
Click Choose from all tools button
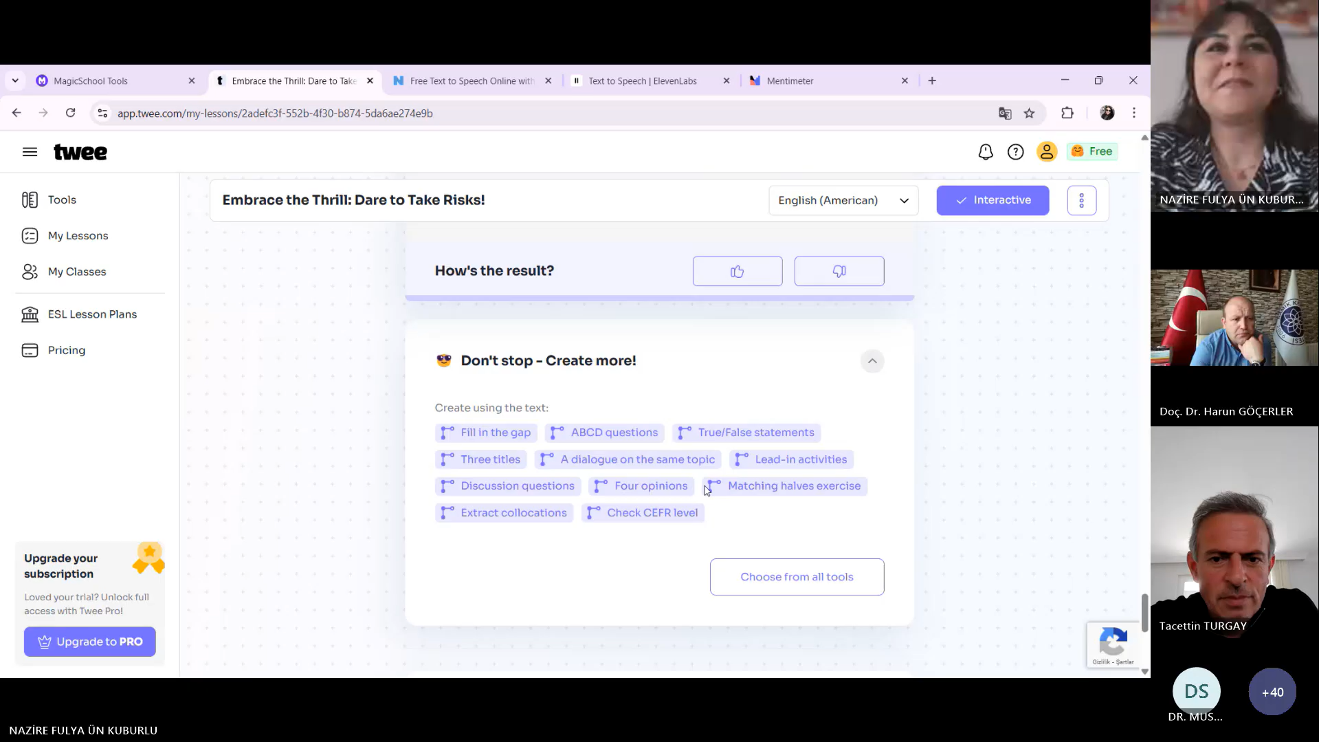(796, 577)
